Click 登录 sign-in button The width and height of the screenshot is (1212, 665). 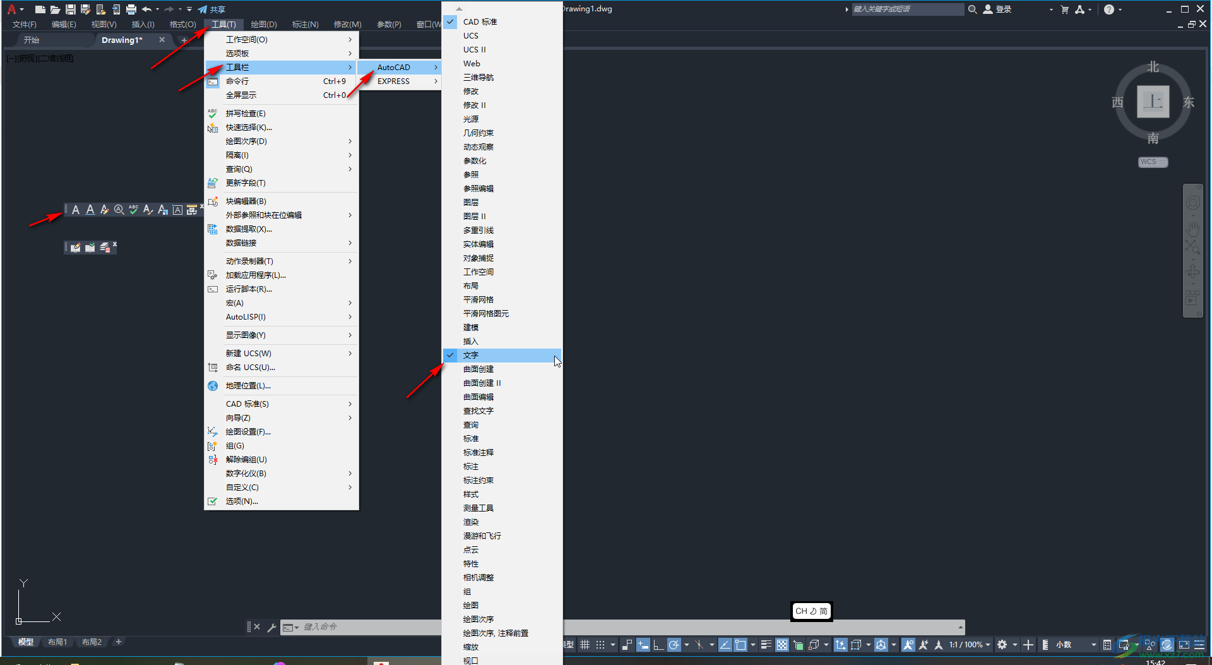[x=998, y=9]
